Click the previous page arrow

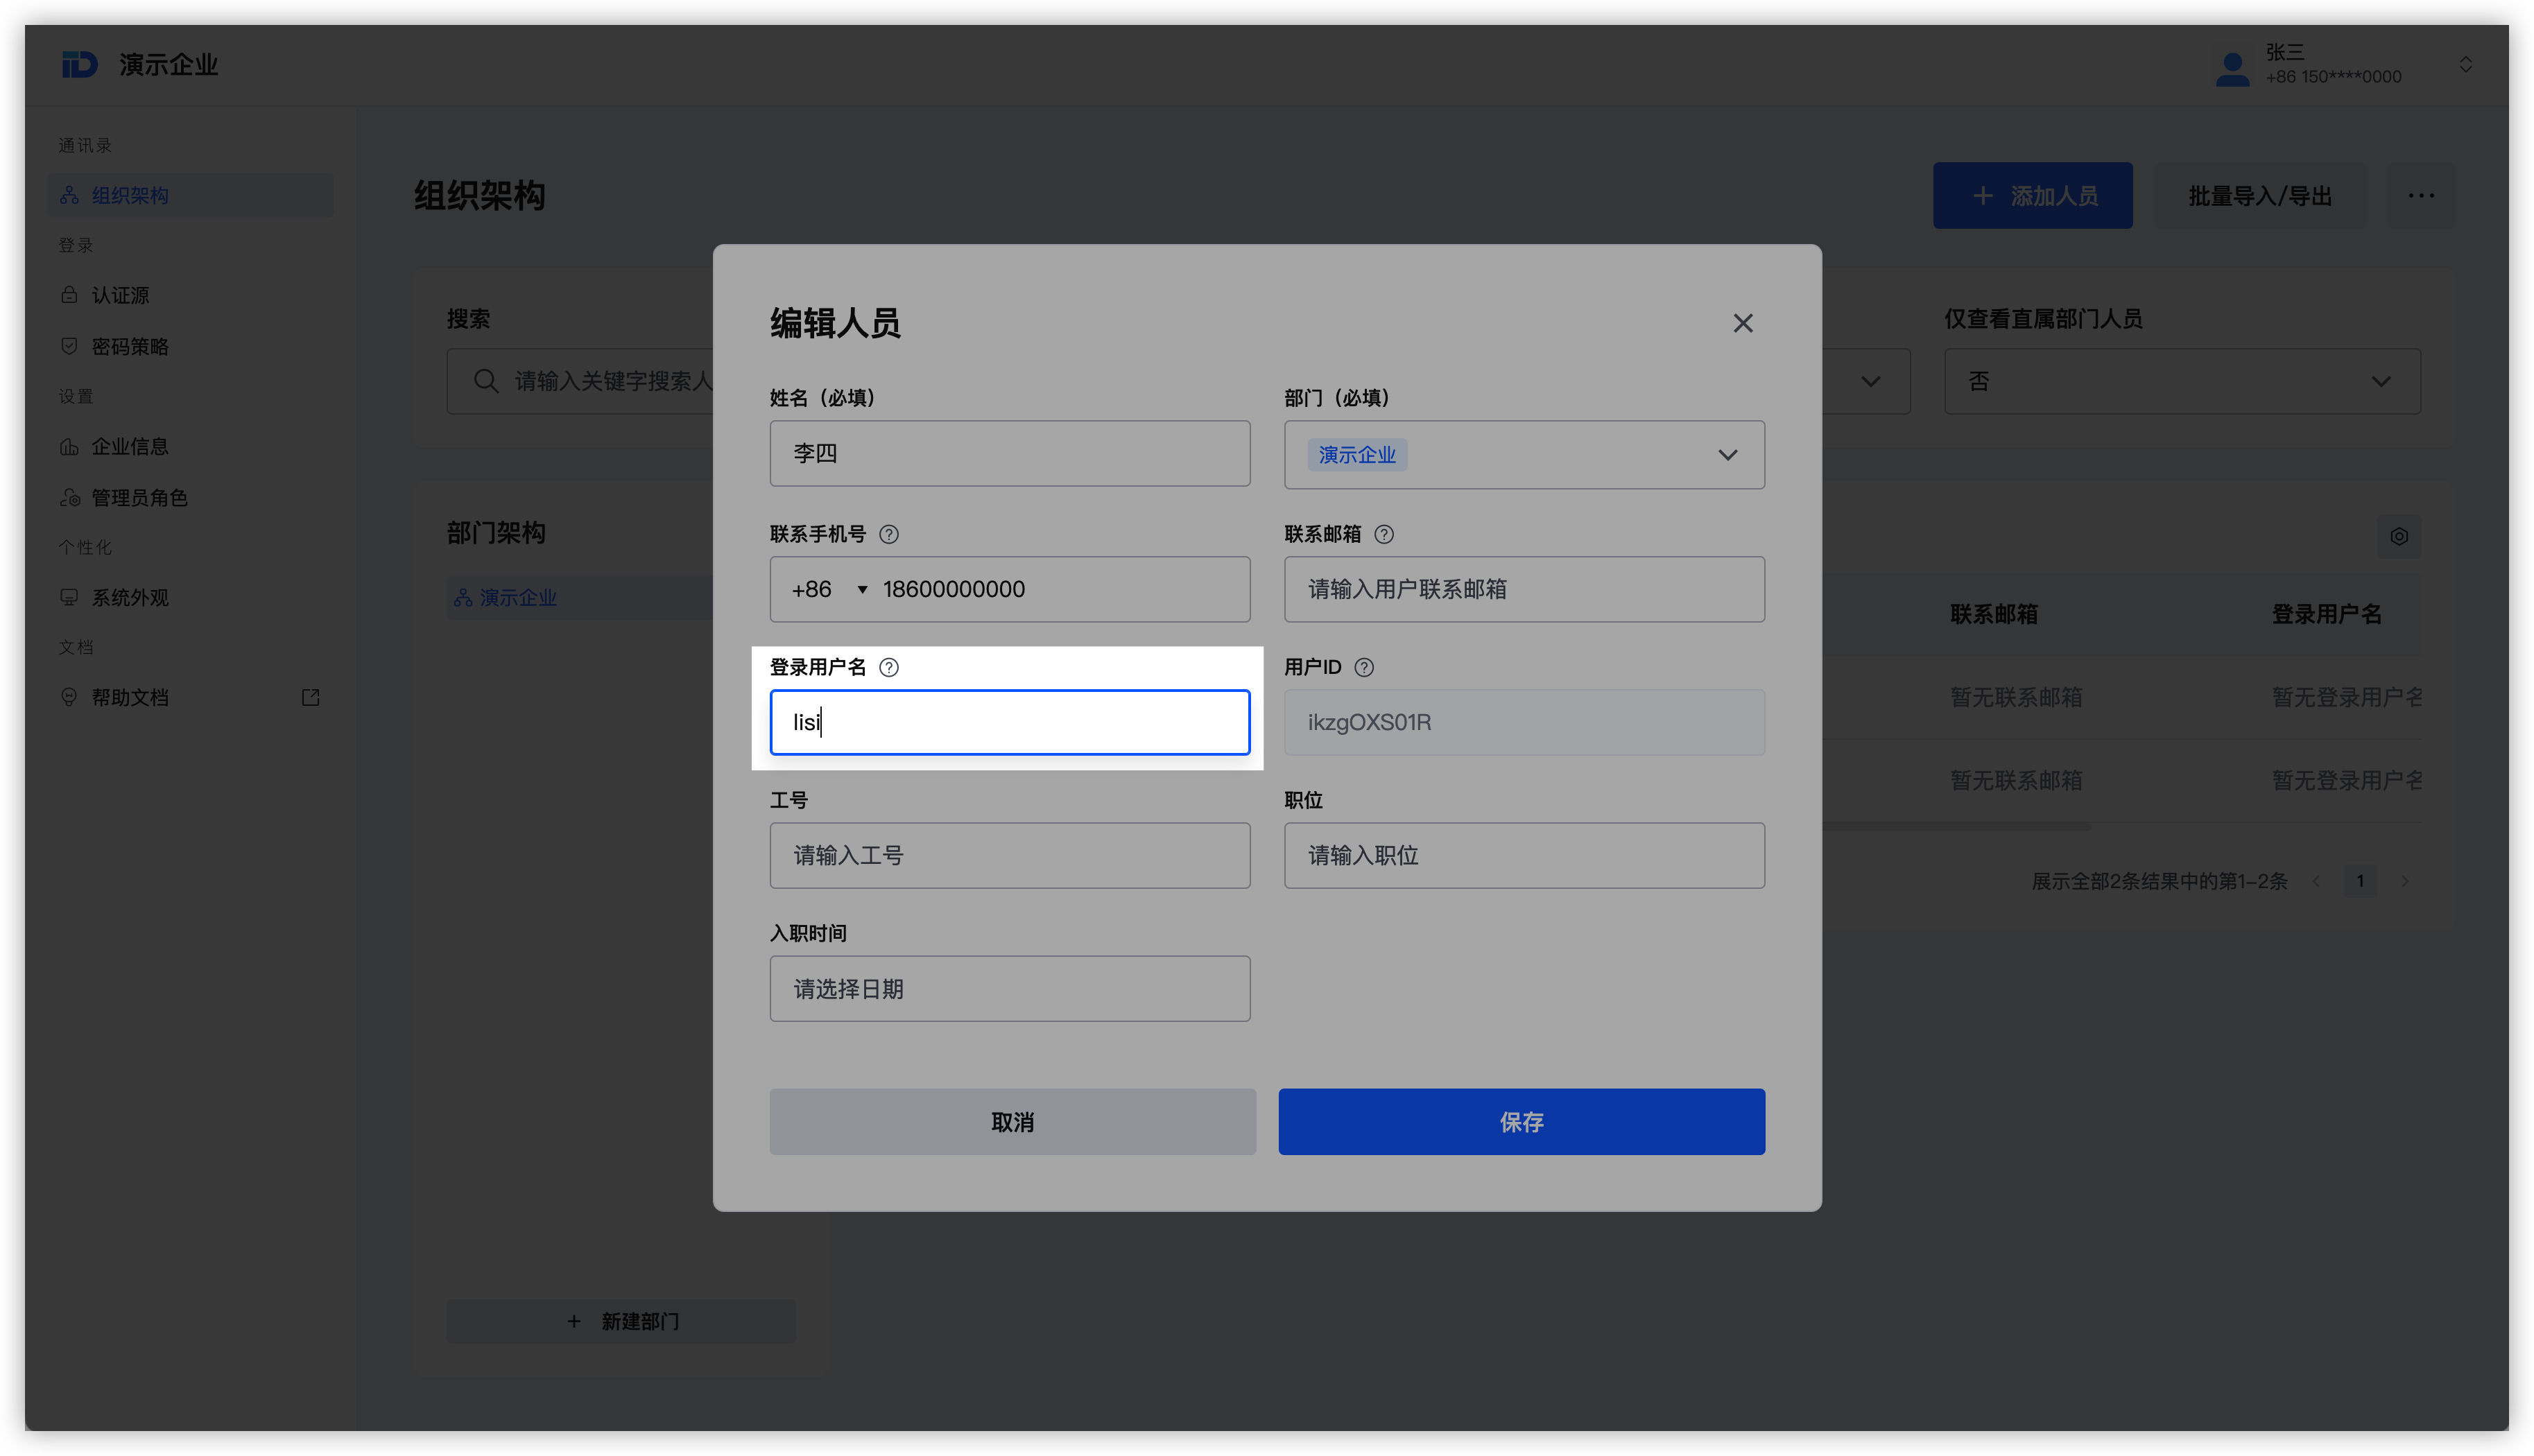point(2315,881)
